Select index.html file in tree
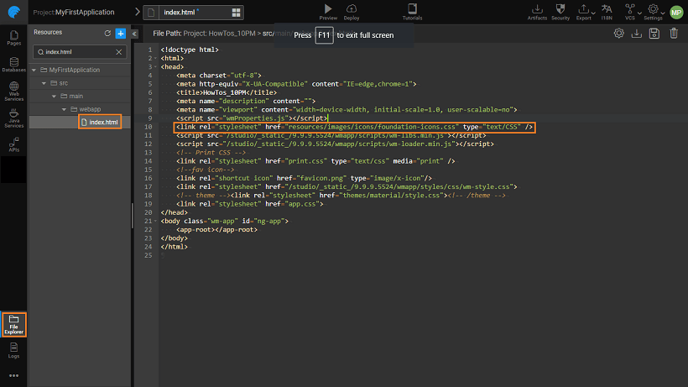The height and width of the screenshot is (387, 688). click(x=104, y=123)
